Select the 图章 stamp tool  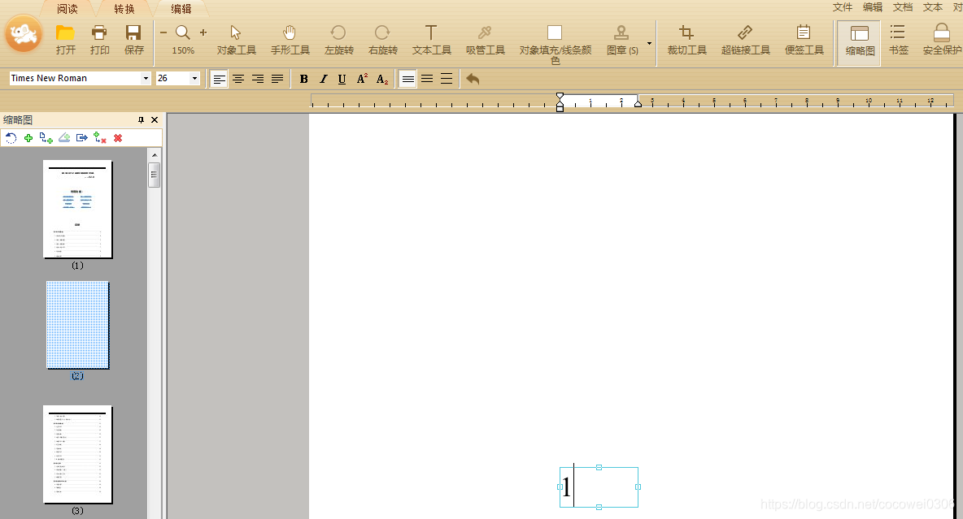[621, 40]
